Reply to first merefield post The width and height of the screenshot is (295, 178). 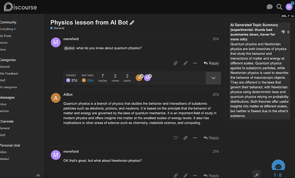[x=211, y=63]
